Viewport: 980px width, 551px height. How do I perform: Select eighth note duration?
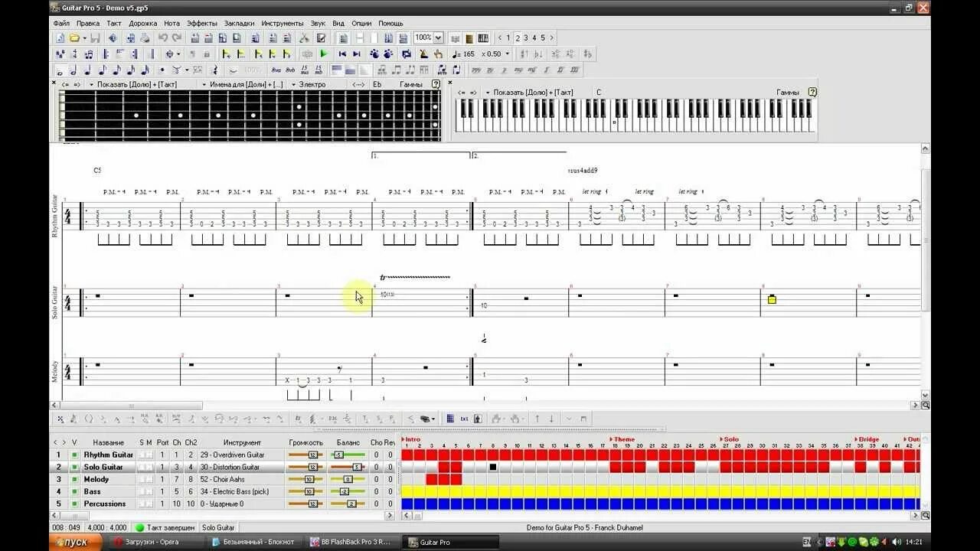pyautogui.click(x=102, y=70)
